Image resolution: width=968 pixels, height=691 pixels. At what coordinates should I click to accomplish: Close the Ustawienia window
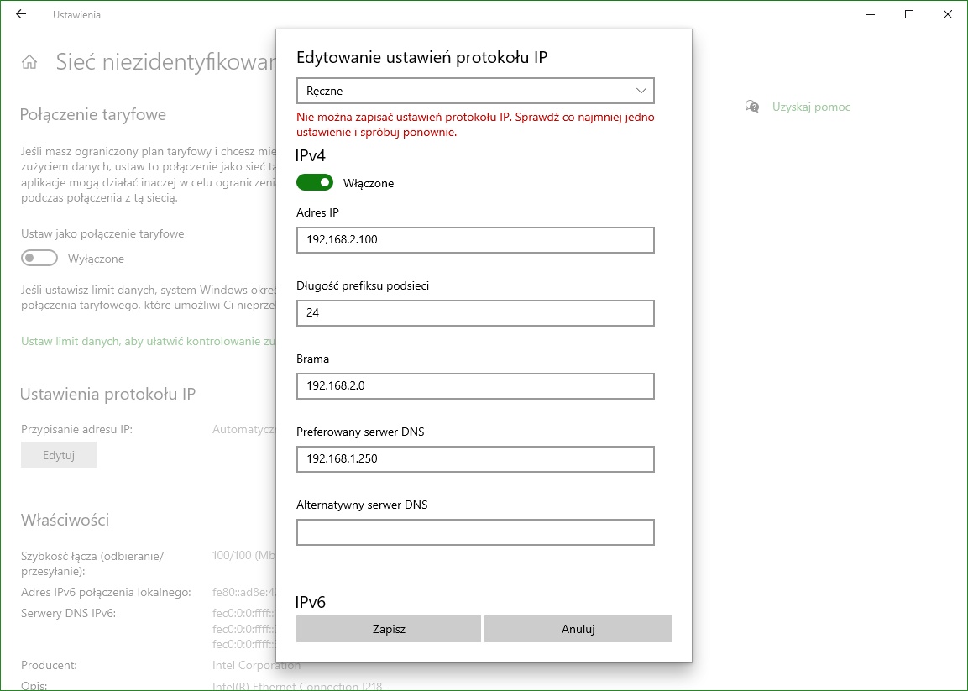[948, 15]
